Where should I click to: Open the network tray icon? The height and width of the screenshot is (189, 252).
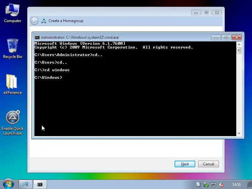pyautogui.click(x=214, y=185)
